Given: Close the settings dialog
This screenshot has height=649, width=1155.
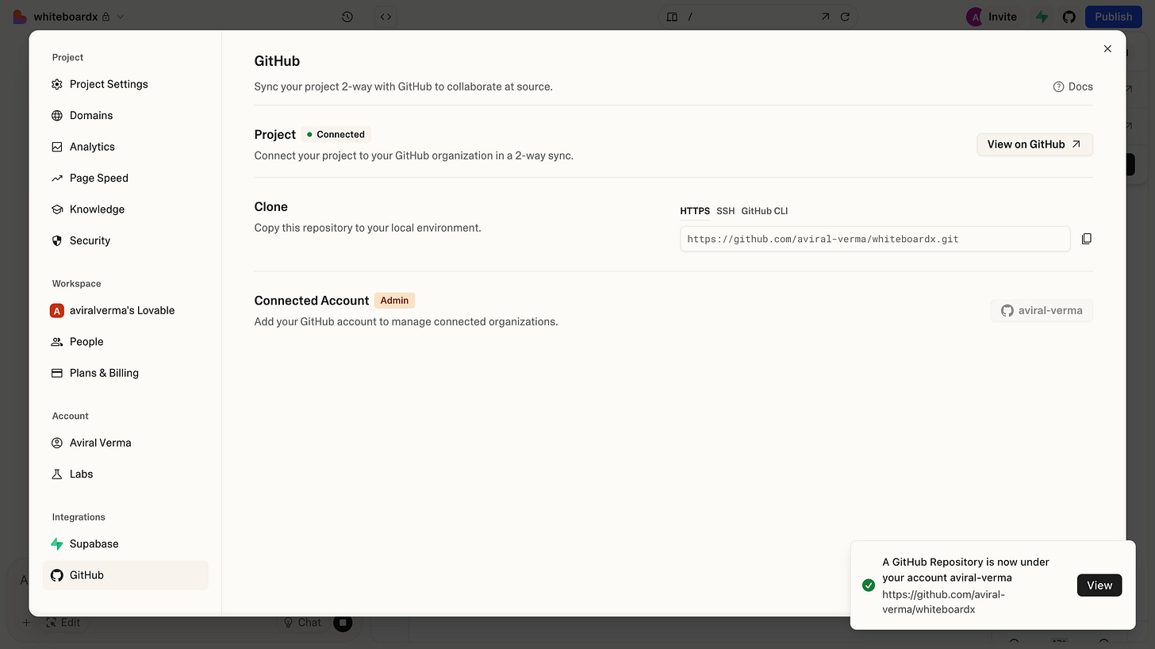Looking at the screenshot, I should coord(1107,48).
